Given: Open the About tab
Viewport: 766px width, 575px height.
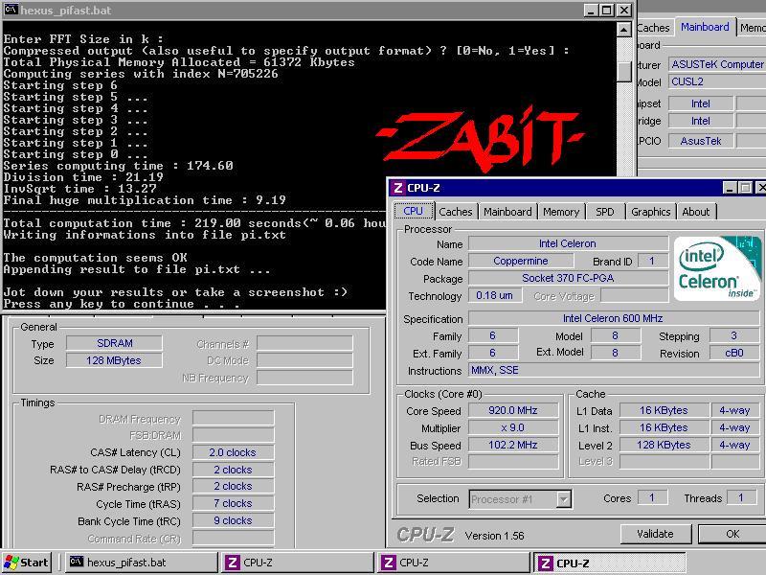Looking at the screenshot, I should 696,212.
